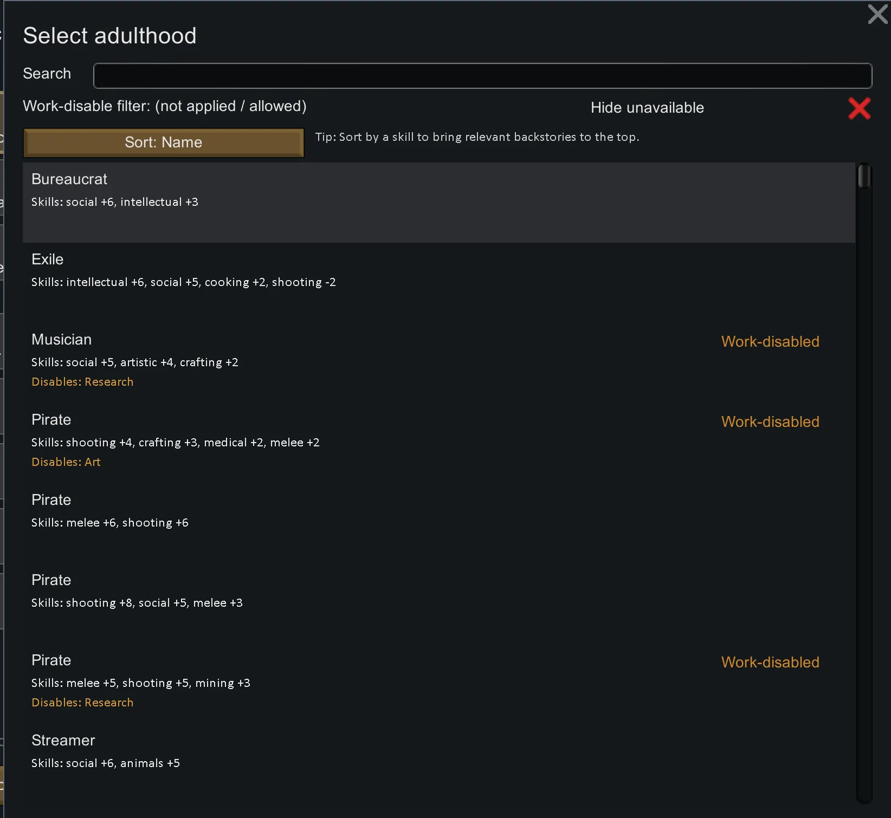Image resolution: width=891 pixels, height=818 pixels.
Task: Choose Pirate with melee +6, shooting +6
Action: (x=51, y=500)
